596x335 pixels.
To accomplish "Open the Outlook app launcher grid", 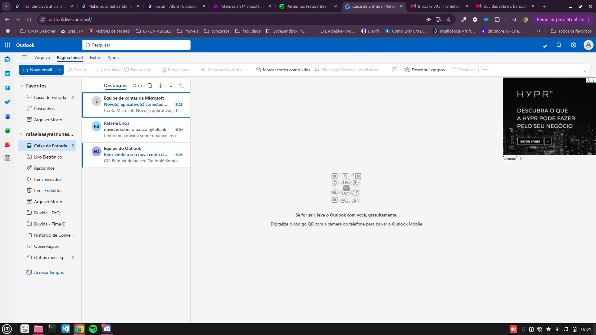I will 7,45.
